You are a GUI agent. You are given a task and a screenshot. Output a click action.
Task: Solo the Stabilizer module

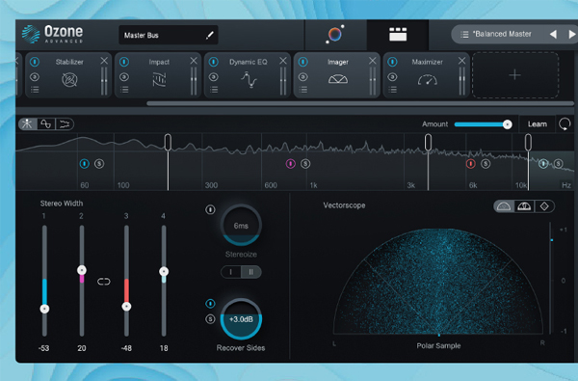tap(35, 77)
